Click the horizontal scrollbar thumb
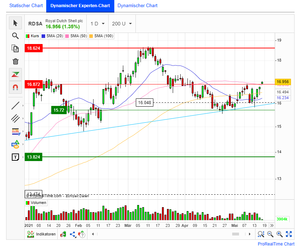The image size is (301, 248). point(235,234)
